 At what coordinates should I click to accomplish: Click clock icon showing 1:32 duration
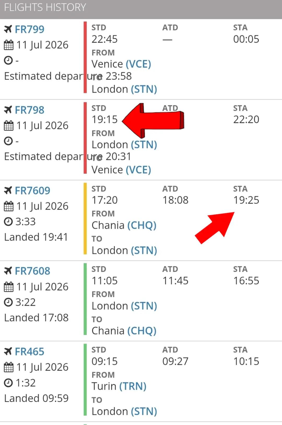[8, 383]
